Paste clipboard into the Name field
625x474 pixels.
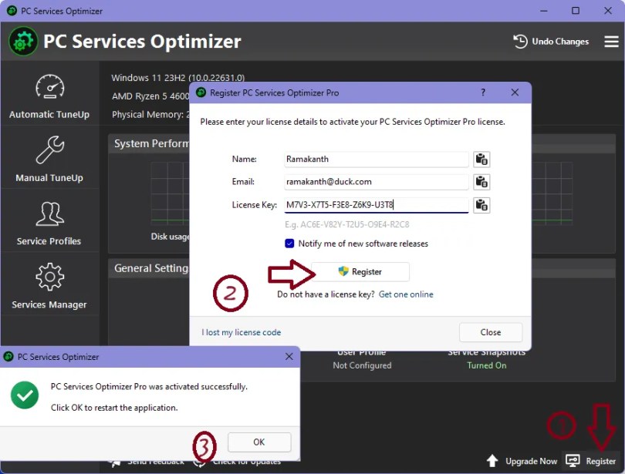(x=481, y=160)
